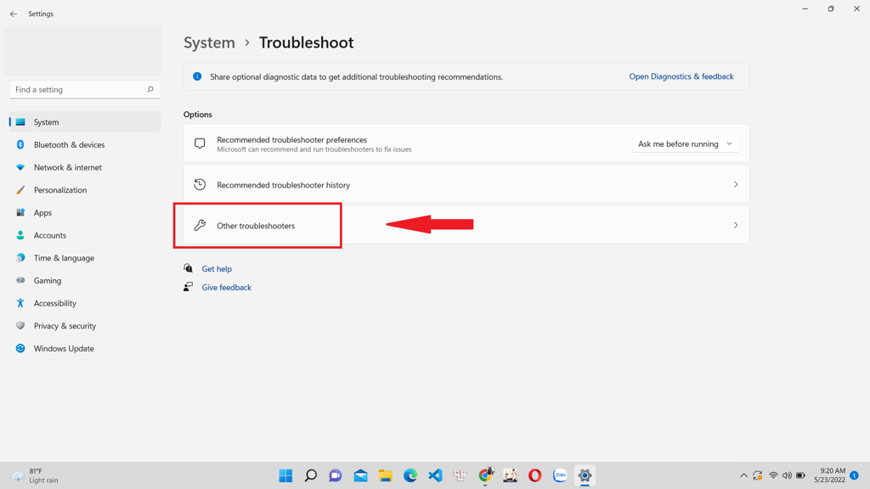Open the Solitaire cards app in taskbar
Image resolution: width=870 pixels, height=489 pixels.
point(460,475)
